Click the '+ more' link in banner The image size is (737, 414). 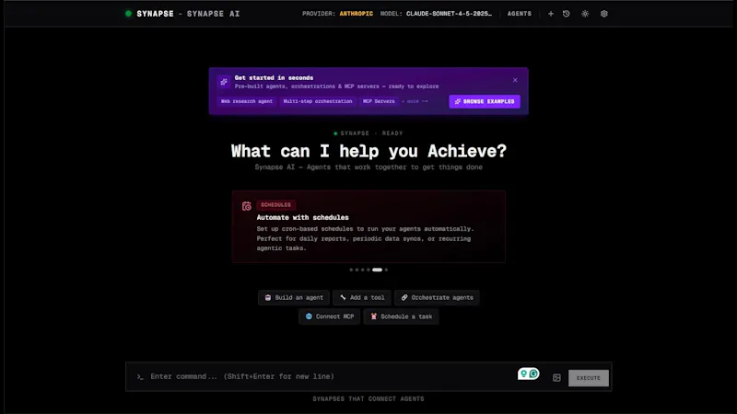[415, 101]
